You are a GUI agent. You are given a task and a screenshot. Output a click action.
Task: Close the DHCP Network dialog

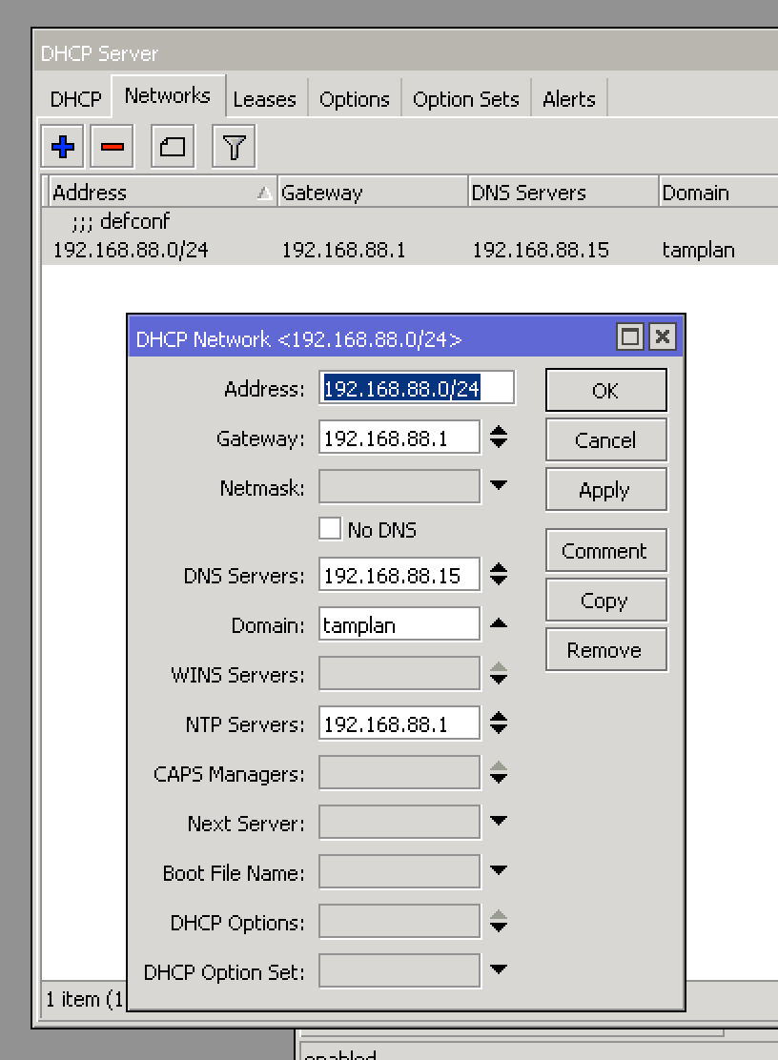[x=663, y=336]
